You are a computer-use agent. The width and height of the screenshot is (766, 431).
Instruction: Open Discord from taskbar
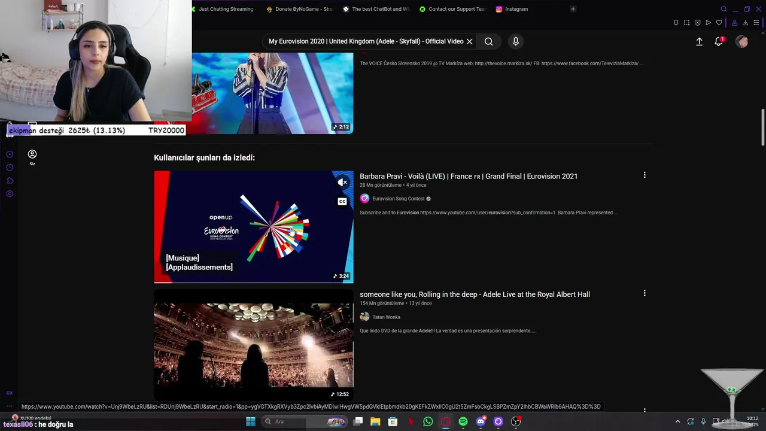pyautogui.click(x=481, y=421)
